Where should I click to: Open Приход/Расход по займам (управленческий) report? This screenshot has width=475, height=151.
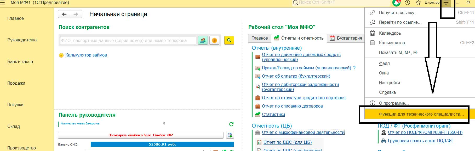pyautogui.click(x=306, y=68)
